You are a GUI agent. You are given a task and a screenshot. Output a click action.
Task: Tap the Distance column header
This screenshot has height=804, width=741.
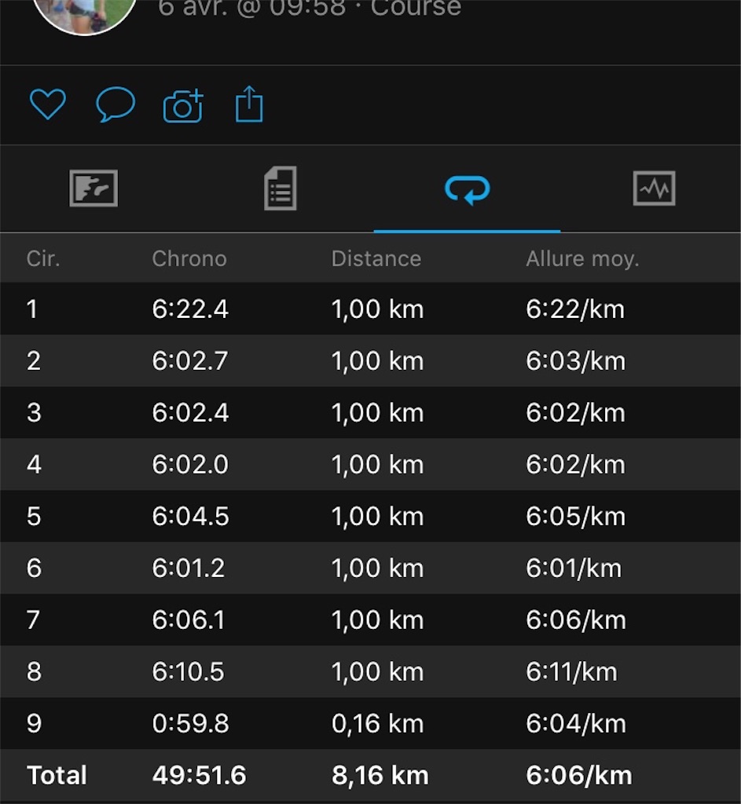click(x=376, y=258)
